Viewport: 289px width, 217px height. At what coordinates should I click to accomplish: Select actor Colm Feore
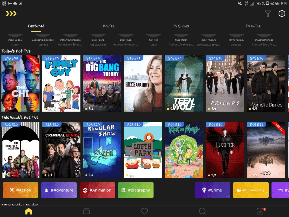coord(98,40)
